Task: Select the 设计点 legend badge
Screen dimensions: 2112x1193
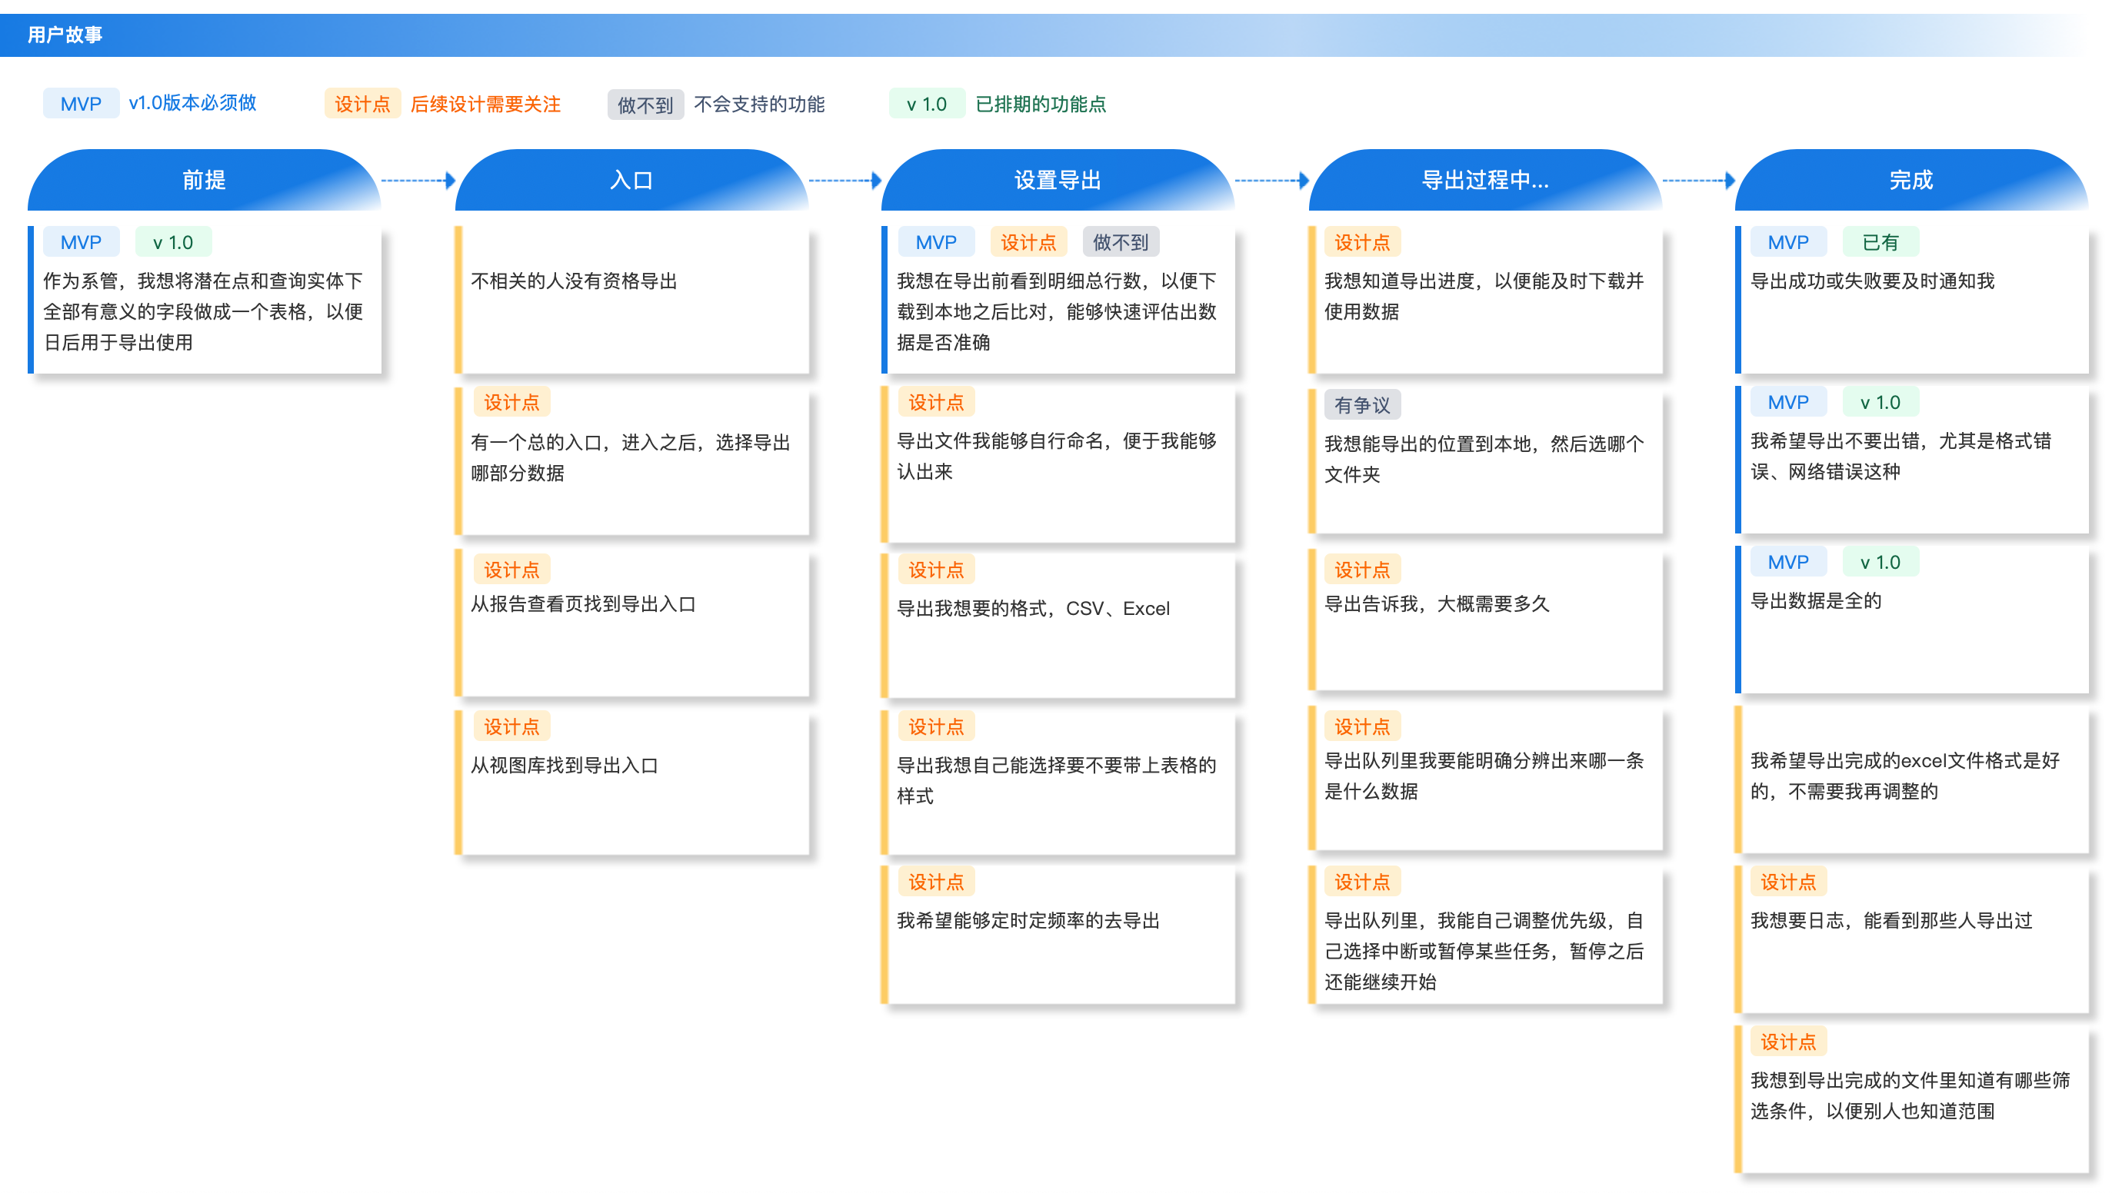Action: [361, 104]
